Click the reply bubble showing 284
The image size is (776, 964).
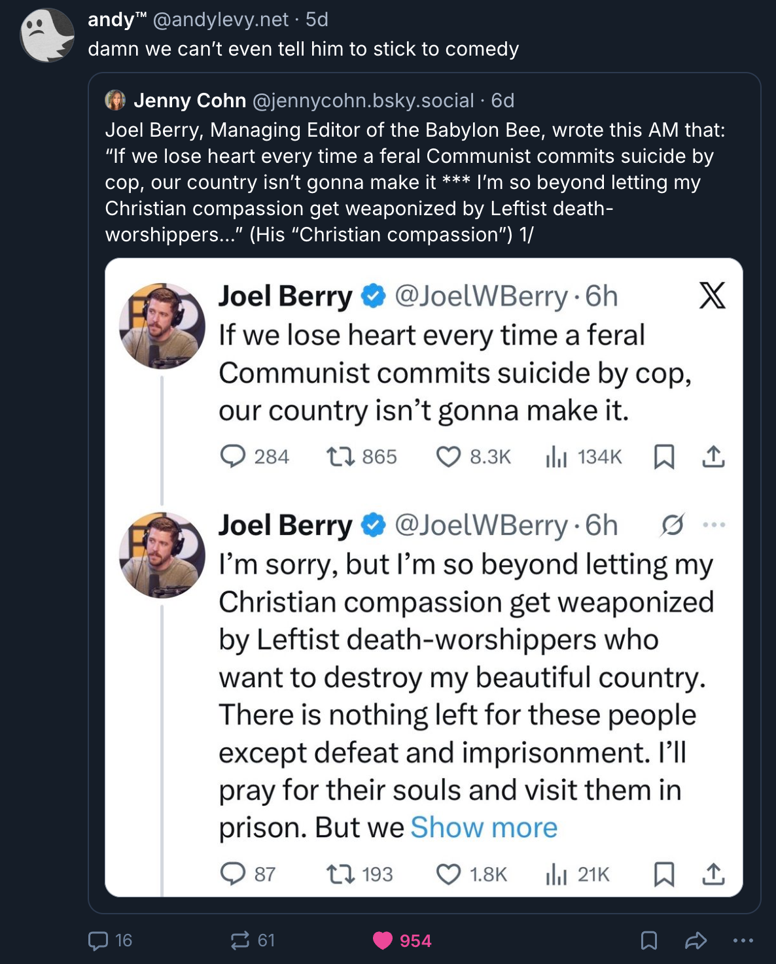pyautogui.click(x=233, y=456)
